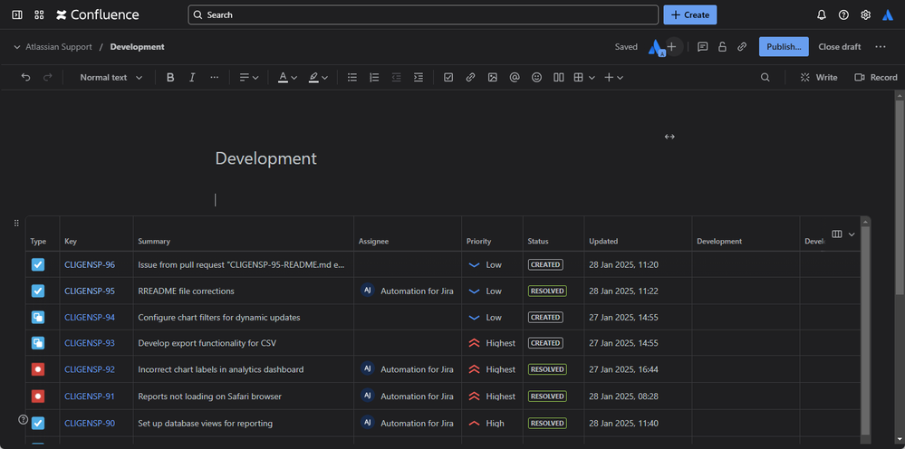Click in the Search field
Image resolution: width=905 pixels, height=449 pixels.
[423, 15]
